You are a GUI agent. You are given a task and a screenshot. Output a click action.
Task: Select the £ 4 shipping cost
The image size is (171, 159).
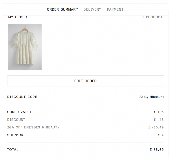tap(161, 135)
